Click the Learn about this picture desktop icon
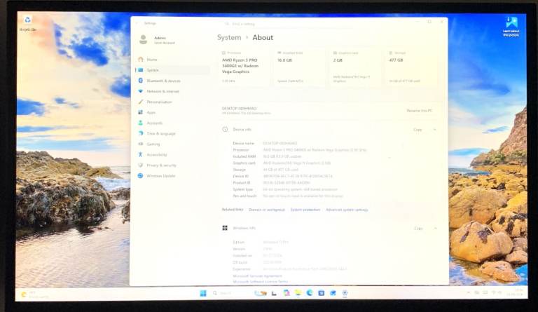Image resolution: width=538 pixels, height=312 pixels. coord(511,27)
